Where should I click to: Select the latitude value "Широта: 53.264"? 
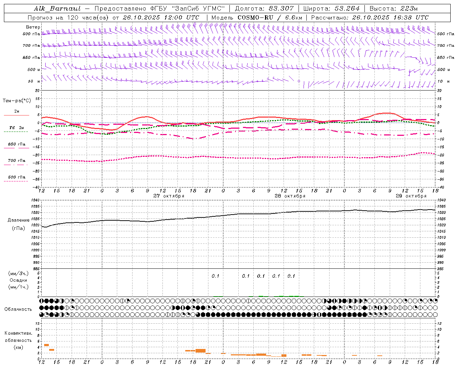(331, 9)
